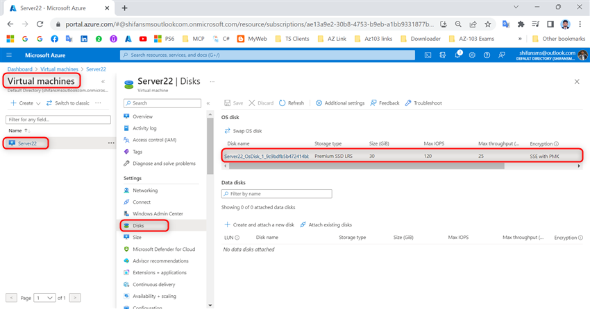This screenshot has width=590, height=309.
Task: Open Additional settings for disks
Action: 340,103
